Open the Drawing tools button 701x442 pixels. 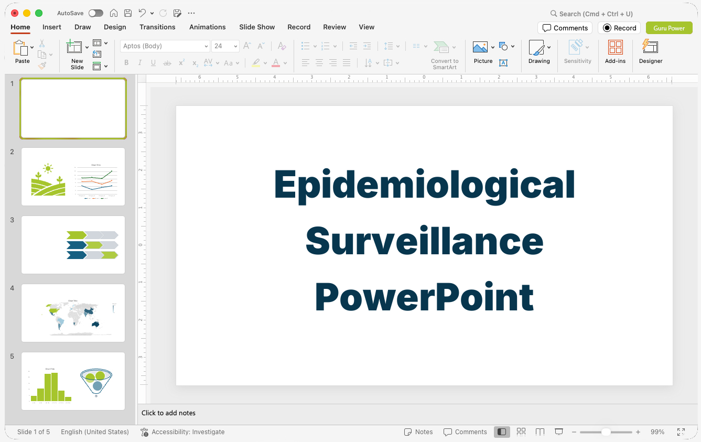539,52
